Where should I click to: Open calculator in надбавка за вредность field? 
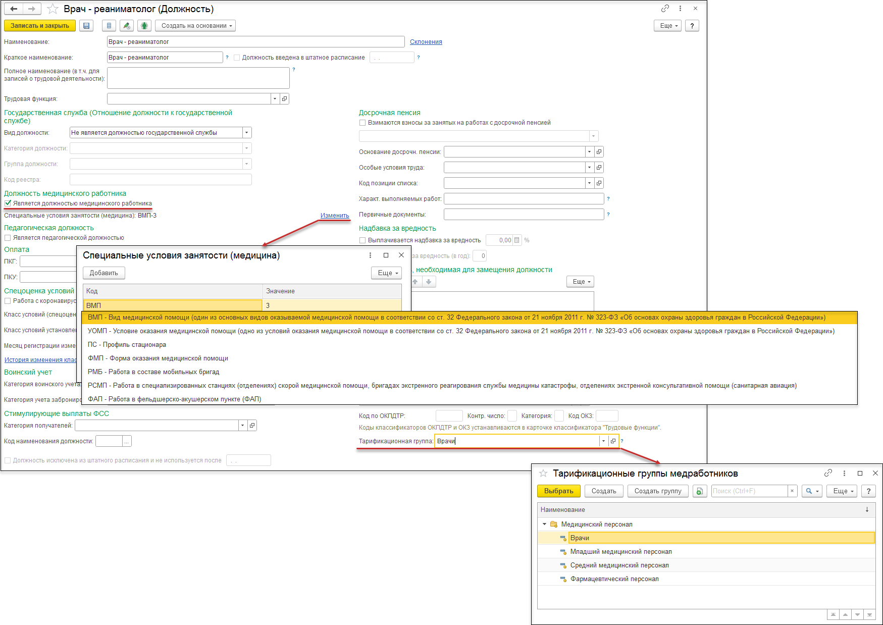click(517, 240)
